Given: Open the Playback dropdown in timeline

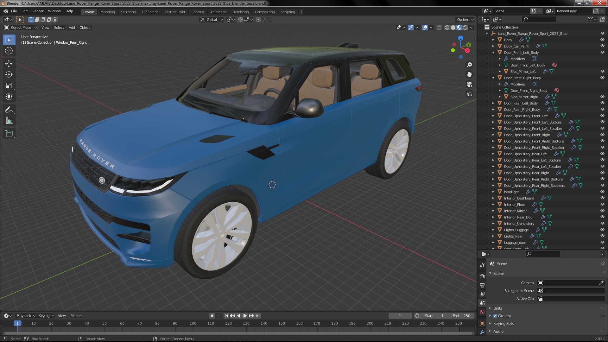Looking at the screenshot, I should (x=26, y=316).
